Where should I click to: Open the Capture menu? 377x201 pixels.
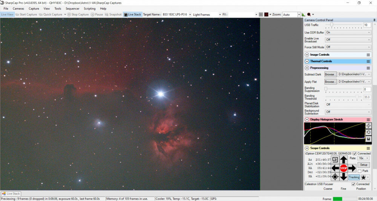(34, 8)
